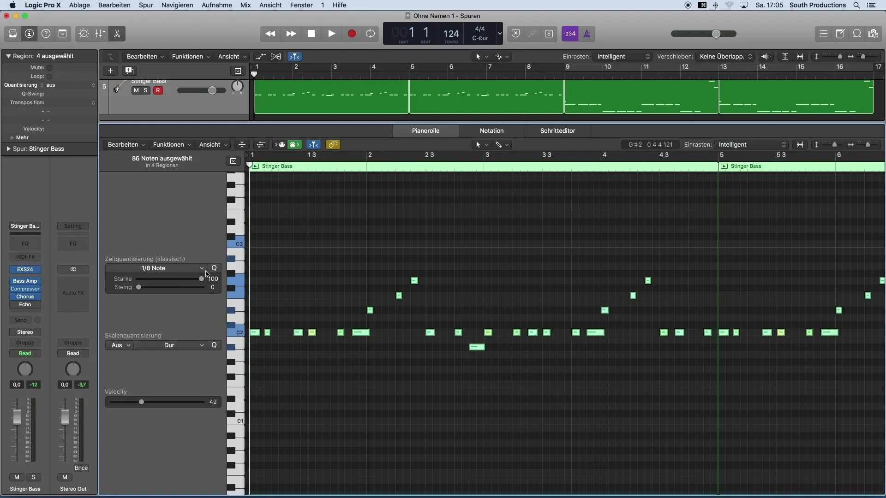886x498 pixels.
Task: Click the MIDI link/chain icon in toolbar
Action: [x=333, y=144]
